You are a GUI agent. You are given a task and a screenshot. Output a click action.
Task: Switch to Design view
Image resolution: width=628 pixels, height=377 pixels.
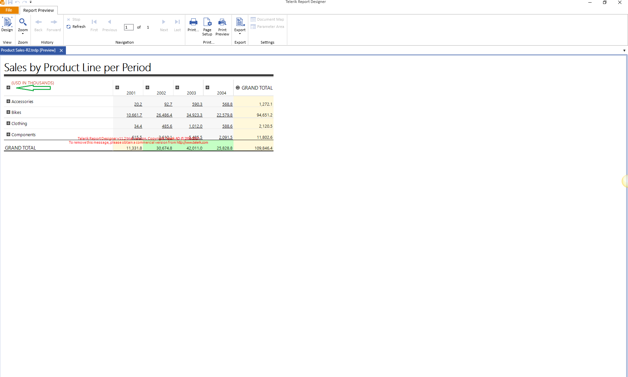pyautogui.click(x=7, y=25)
